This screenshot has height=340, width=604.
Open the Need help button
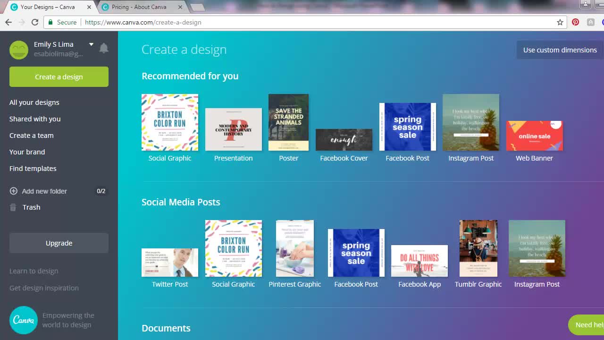(587, 325)
